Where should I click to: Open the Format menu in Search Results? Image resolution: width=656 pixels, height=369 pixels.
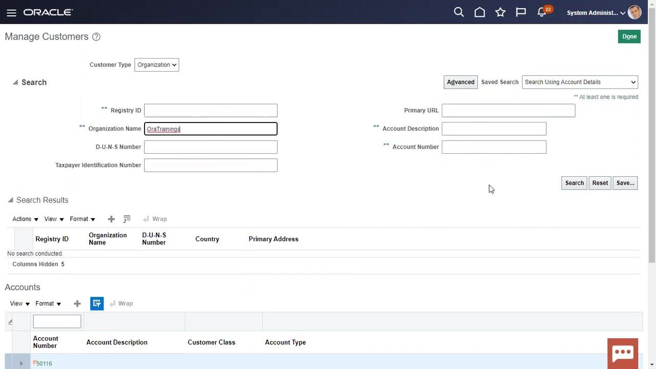83,219
